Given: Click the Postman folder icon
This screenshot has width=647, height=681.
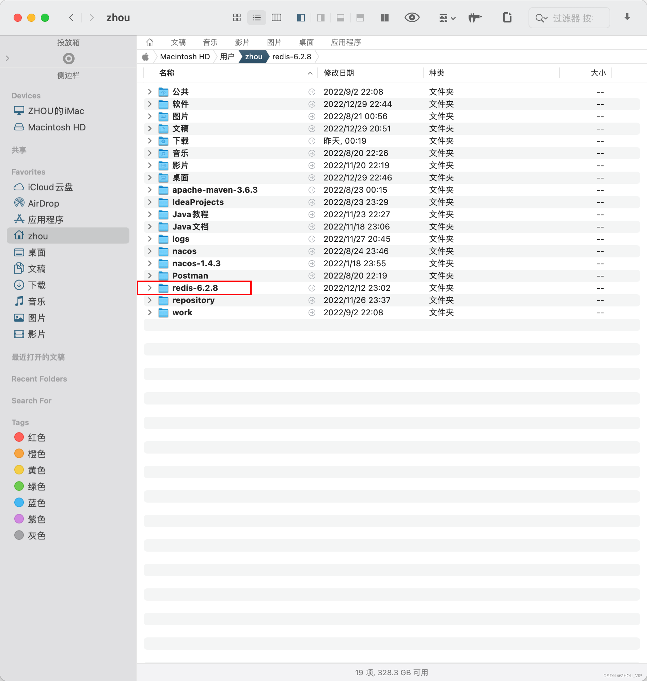Looking at the screenshot, I should [x=163, y=275].
